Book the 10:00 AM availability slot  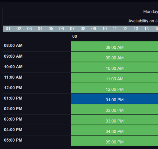(x=114, y=67)
